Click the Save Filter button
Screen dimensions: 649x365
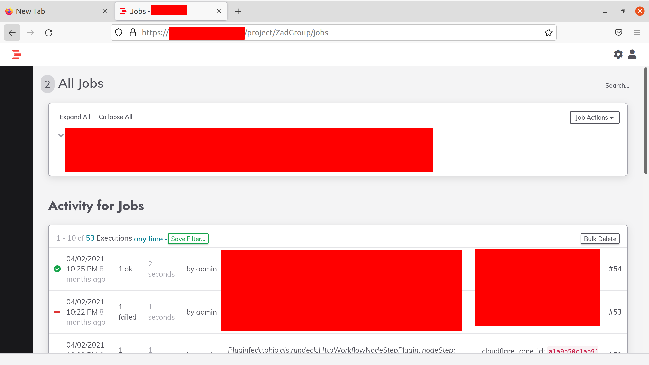[x=188, y=239]
